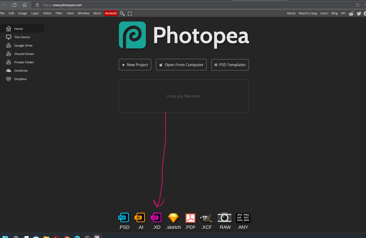The image size is (366, 238).
Task: Click the Drop any files here area
Action: [x=184, y=96]
